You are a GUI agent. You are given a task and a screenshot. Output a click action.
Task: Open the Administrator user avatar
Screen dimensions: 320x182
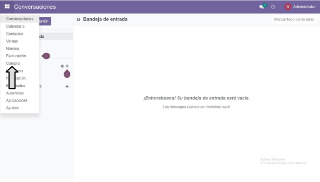[x=288, y=7]
